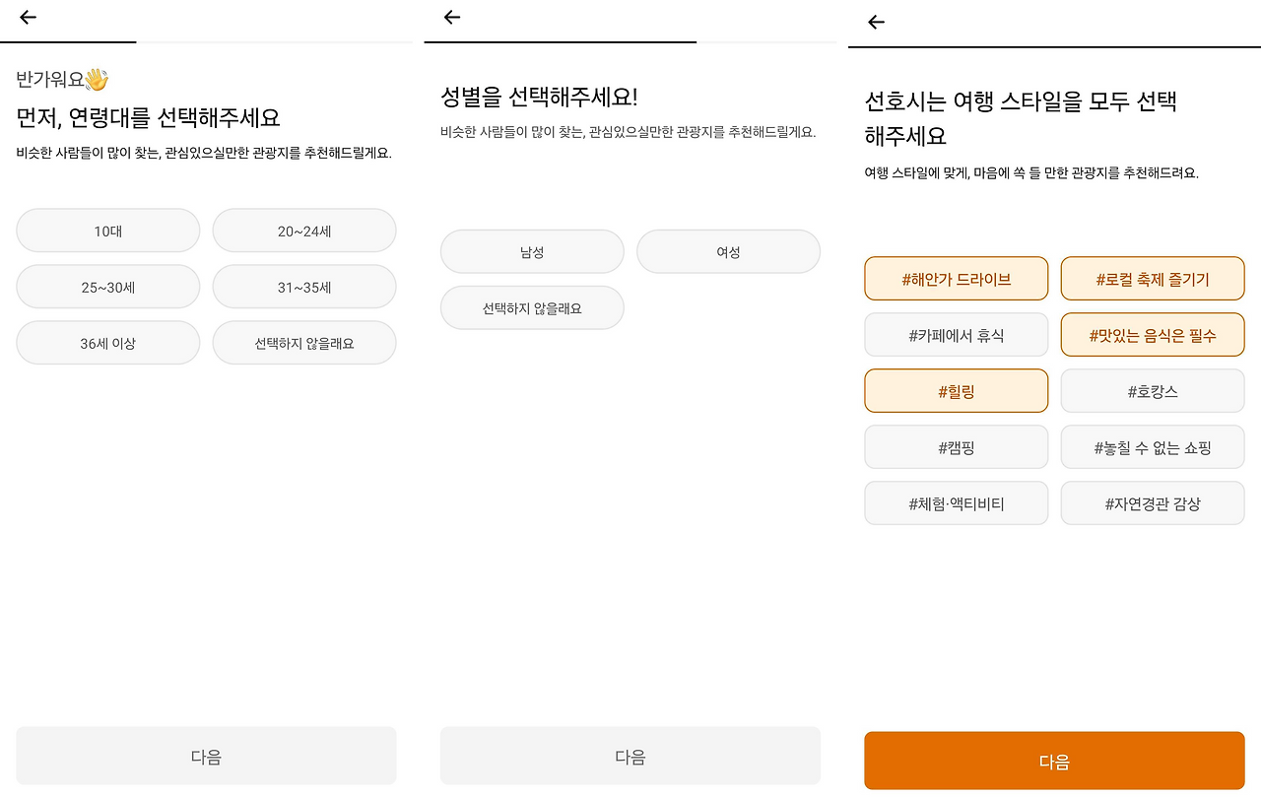Image resolution: width=1261 pixels, height=798 pixels.
Task: Select the #캠핑 tag
Action: tap(956, 447)
